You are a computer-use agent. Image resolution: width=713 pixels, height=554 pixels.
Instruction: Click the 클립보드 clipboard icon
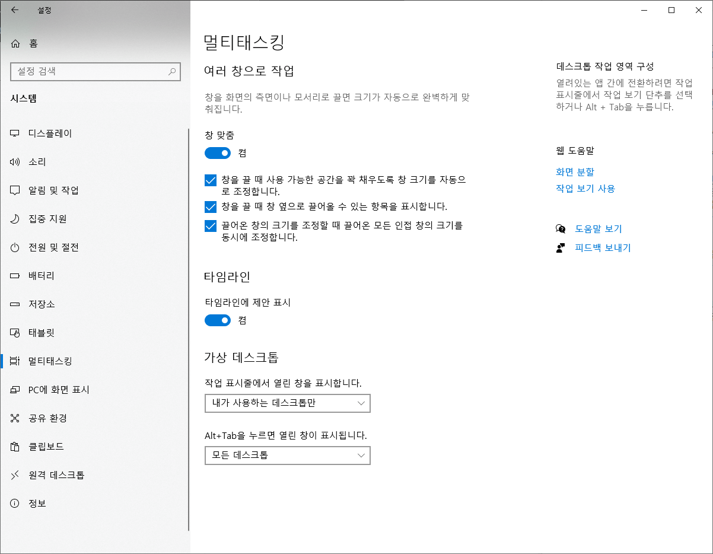click(x=15, y=447)
